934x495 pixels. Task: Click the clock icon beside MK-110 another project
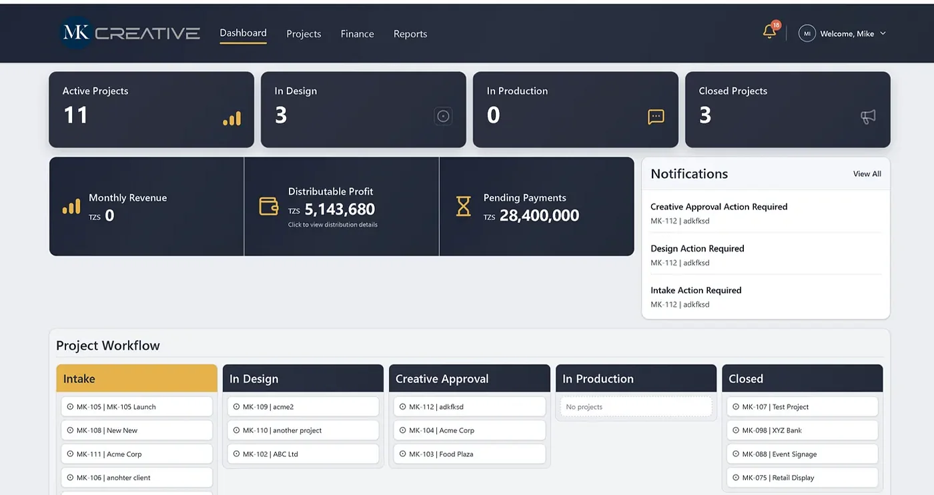coord(236,430)
